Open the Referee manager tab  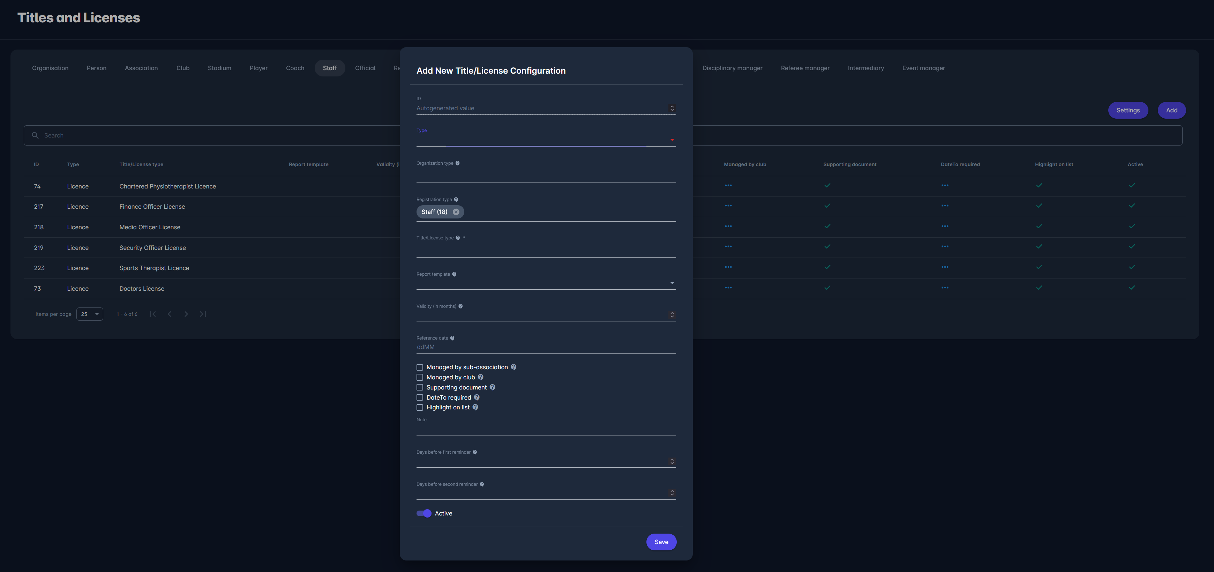(x=804, y=68)
